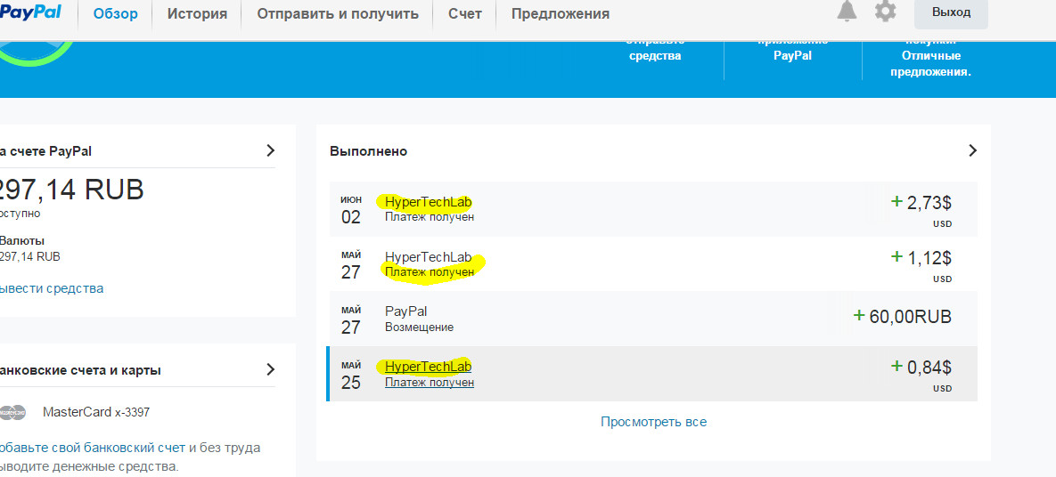Click the PayPal logo
The image size is (1056, 477).
[x=30, y=12]
